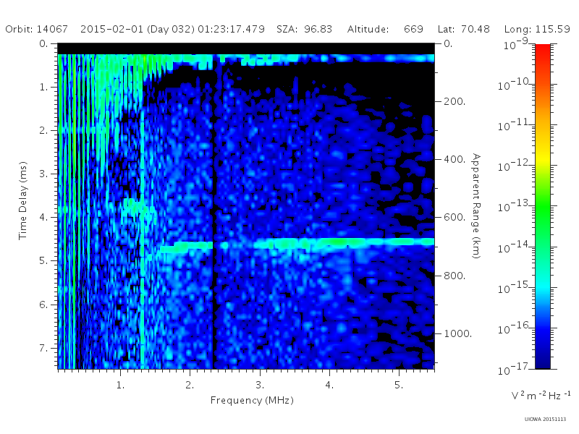Click the 'Long: 115.59' text
This screenshot has width=579, height=434.
tap(537, 29)
